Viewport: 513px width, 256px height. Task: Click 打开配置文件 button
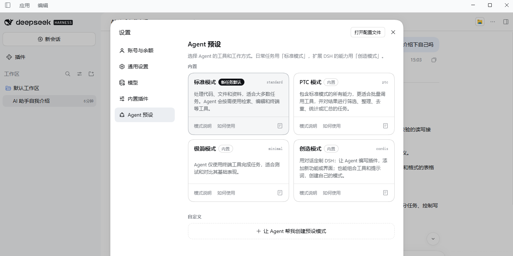pos(368,32)
